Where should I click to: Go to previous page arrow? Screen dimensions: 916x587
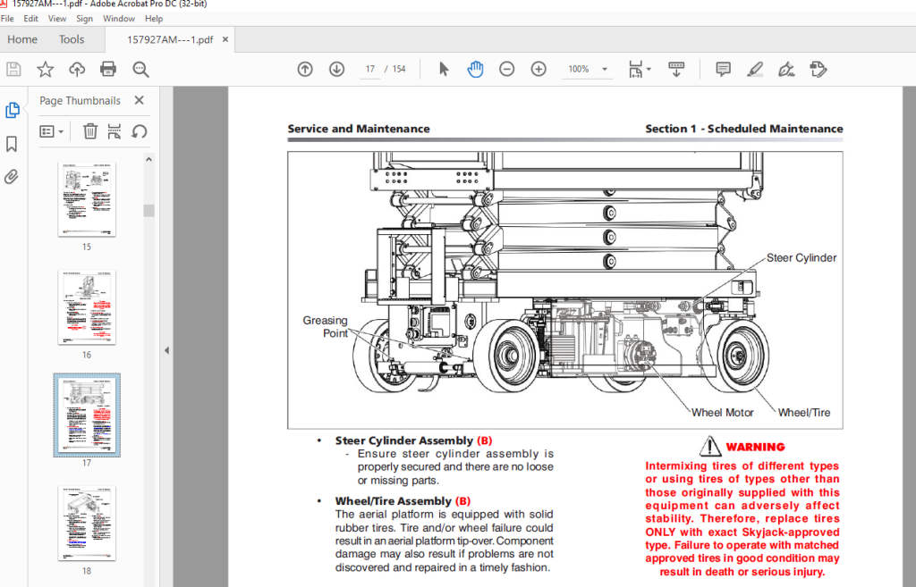[305, 70]
